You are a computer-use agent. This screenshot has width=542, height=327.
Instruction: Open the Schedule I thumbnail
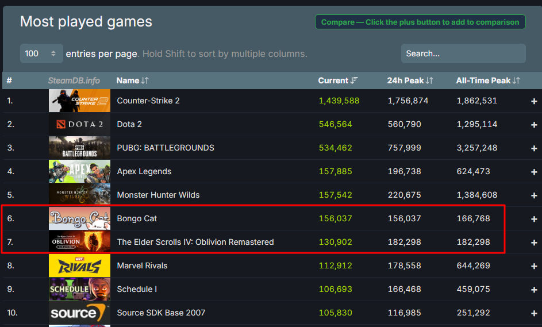(79, 289)
